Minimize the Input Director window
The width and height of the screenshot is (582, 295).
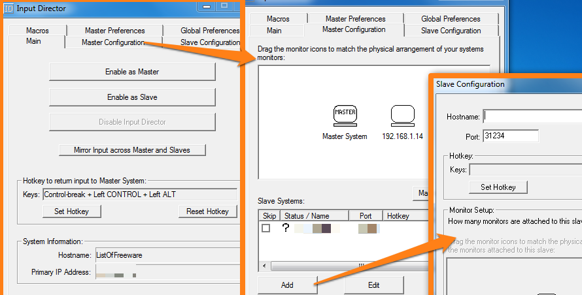click(x=207, y=7)
